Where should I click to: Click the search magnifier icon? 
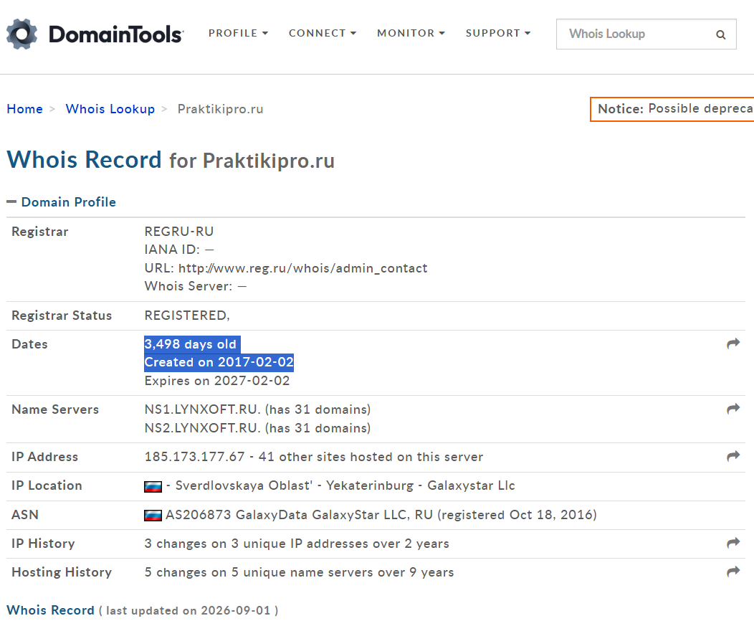[x=720, y=34]
